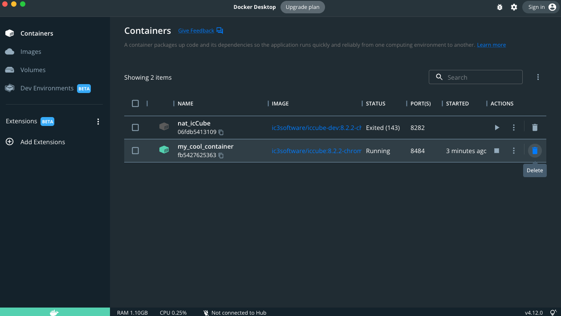Image resolution: width=561 pixels, height=316 pixels.
Task: Open the settings gear icon
Action: click(514, 7)
